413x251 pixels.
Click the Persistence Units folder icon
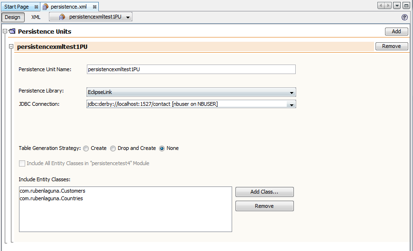(x=12, y=31)
